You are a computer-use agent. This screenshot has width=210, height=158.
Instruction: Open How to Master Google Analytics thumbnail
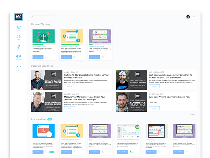(x=128, y=131)
